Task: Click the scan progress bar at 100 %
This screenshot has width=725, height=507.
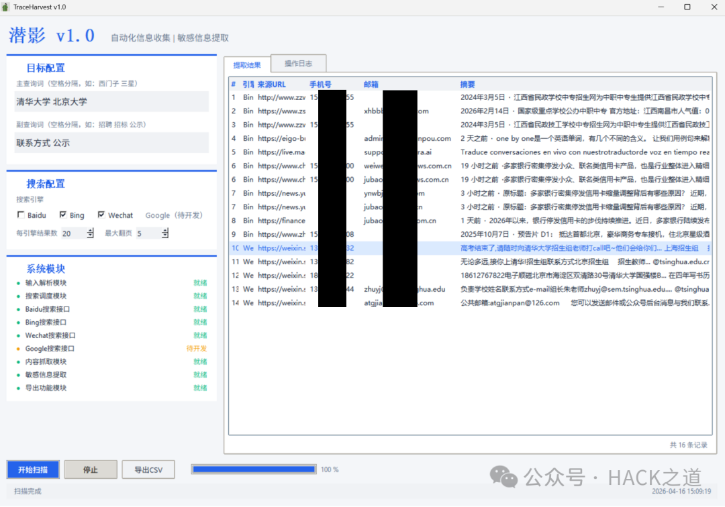Action: tap(254, 469)
